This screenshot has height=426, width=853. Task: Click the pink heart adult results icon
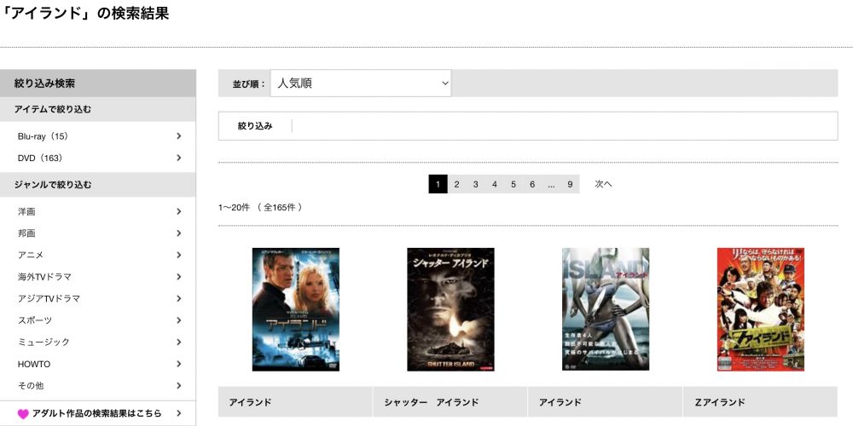click(23, 414)
